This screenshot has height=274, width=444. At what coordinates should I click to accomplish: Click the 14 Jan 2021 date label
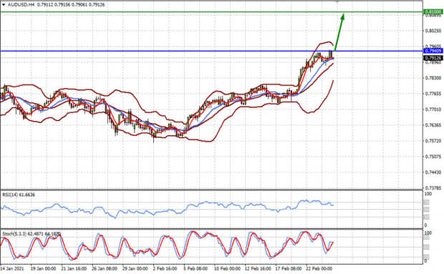click(12, 268)
